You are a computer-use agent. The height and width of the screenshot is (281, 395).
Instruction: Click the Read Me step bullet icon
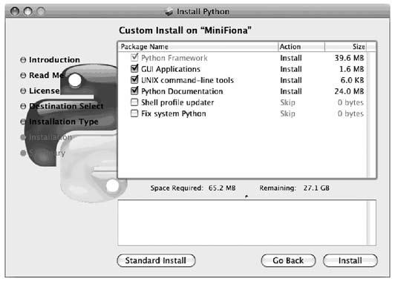[23, 75]
